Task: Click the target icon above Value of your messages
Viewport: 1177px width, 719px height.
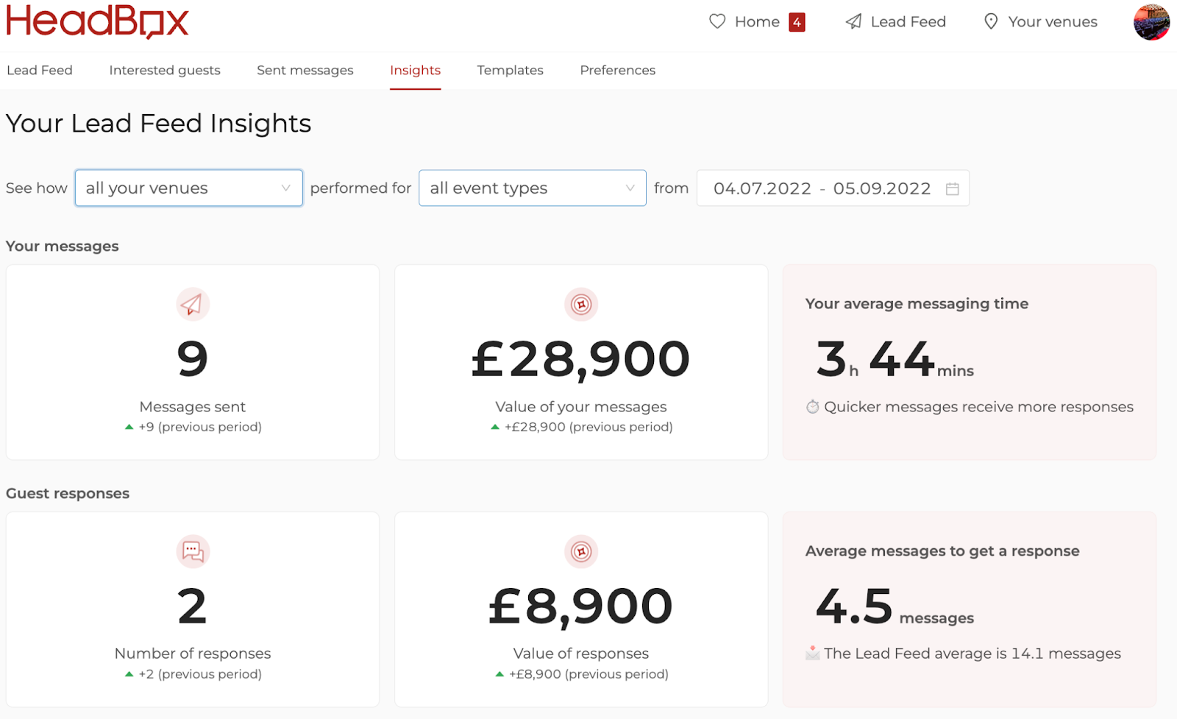Action: 581,304
